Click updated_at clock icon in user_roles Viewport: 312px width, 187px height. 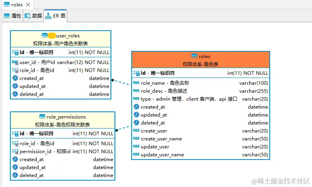(15, 86)
